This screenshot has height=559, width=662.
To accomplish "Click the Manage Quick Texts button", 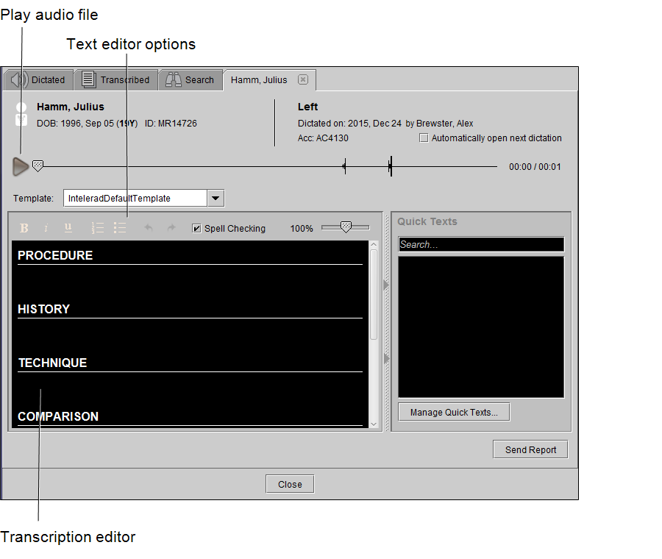I will pos(453,412).
